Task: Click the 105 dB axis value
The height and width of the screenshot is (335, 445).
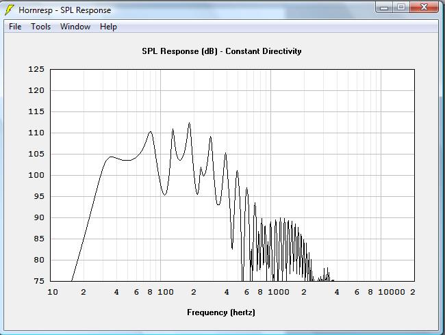Action: pos(36,154)
